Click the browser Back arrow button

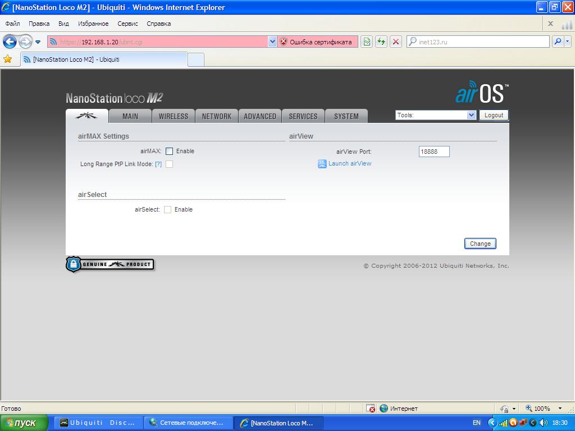(10, 42)
